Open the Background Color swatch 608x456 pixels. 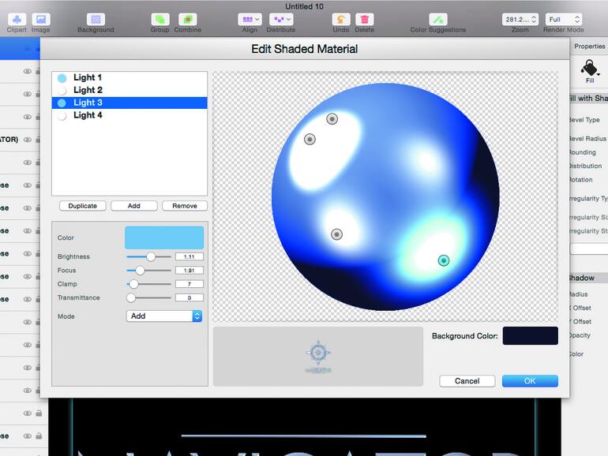click(x=531, y=335)
